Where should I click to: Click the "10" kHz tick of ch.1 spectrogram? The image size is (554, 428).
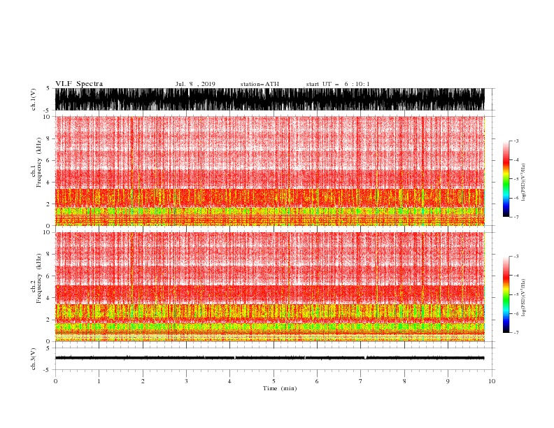(47, 117)
